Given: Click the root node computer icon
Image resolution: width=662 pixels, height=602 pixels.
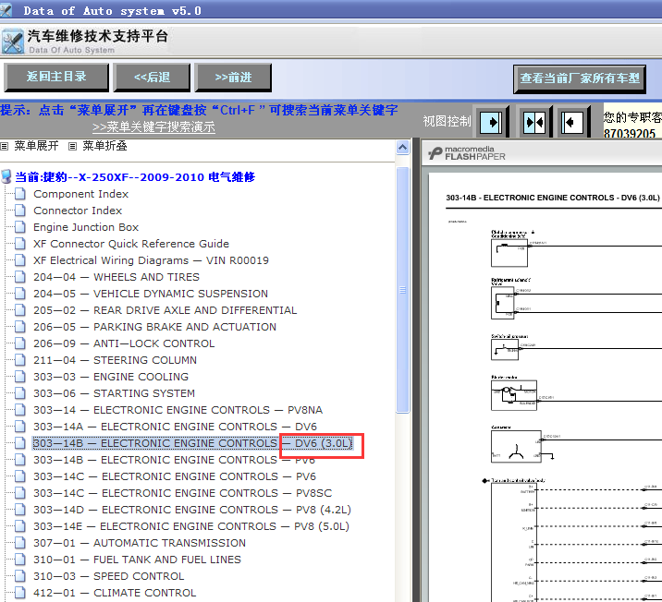Looking at the screenshot, I should [x=6, y=176].
